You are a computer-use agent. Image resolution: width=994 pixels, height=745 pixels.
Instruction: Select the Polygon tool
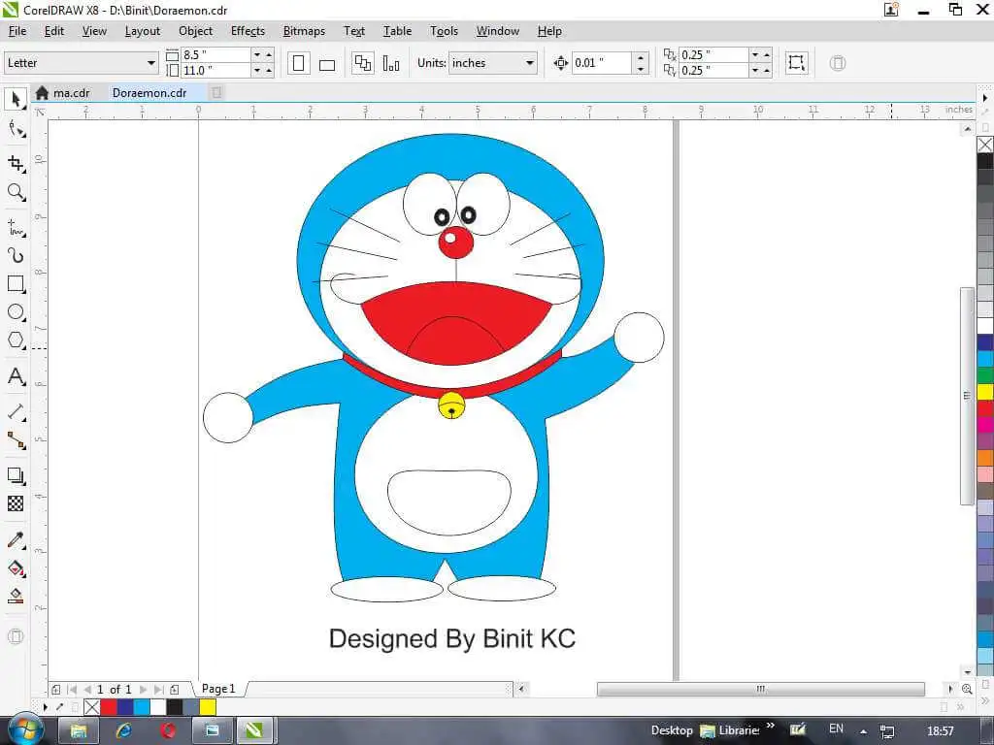point(16,340)
